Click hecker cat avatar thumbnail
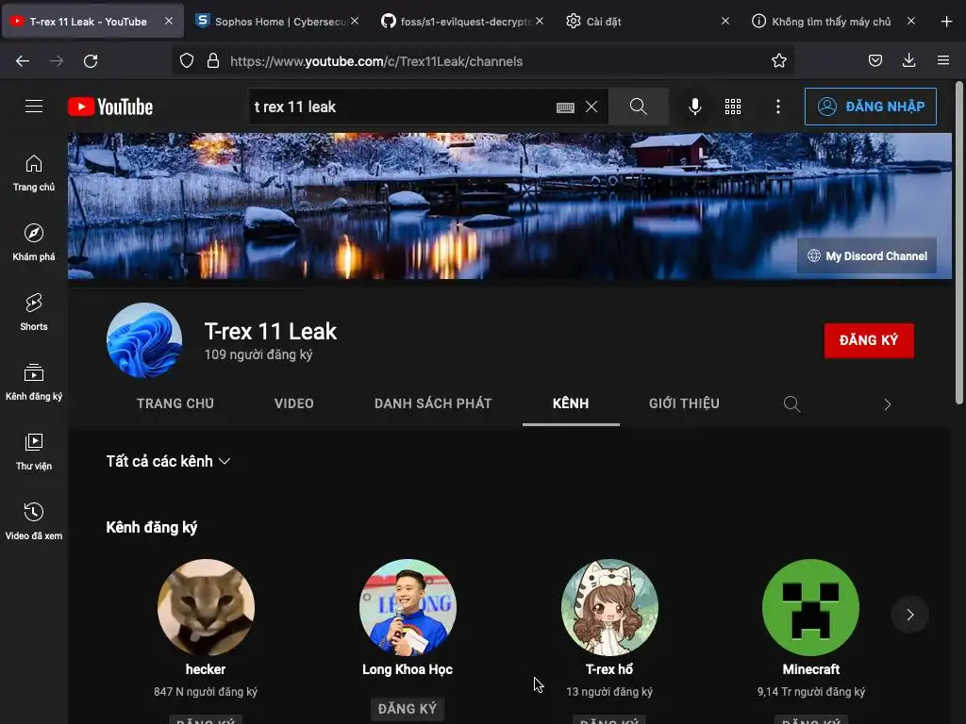The image size is (966, 724). pyautogui.click(x=206, y=607)
